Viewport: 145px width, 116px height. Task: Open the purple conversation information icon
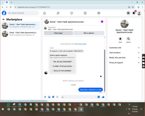tap(102, 22)
